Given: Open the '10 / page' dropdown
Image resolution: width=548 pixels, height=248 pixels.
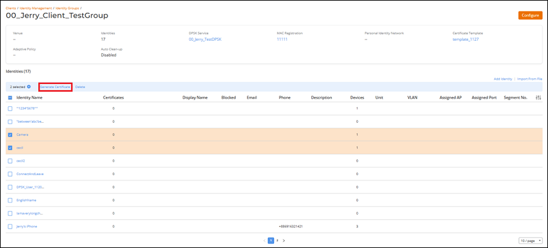Looking at the screenshot, I should click(530, 241).
